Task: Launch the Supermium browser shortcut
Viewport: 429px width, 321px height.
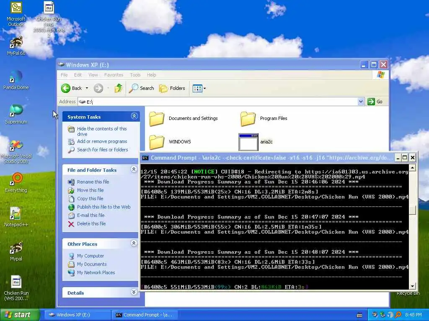Action: point(16,114)
